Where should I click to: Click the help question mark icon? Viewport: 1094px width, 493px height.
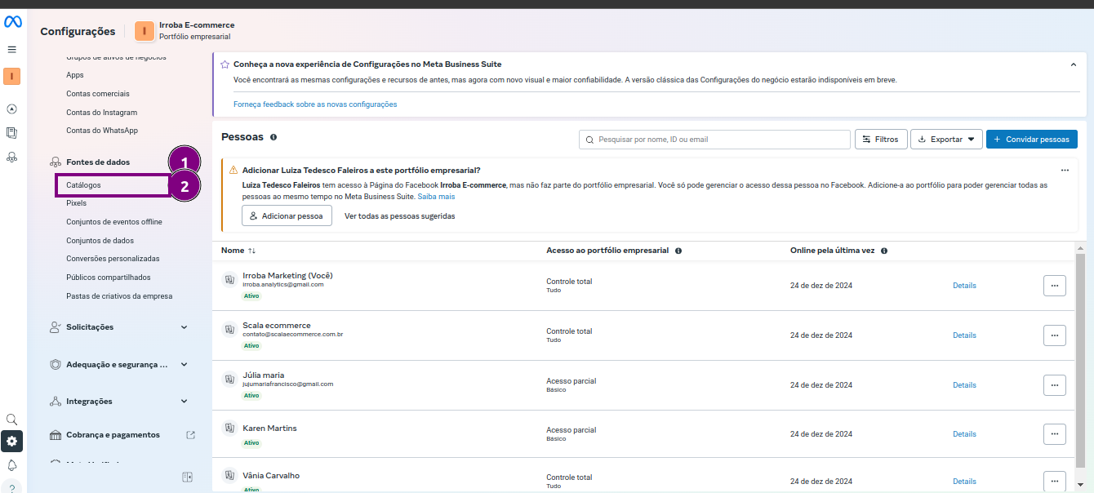[12, 488]
